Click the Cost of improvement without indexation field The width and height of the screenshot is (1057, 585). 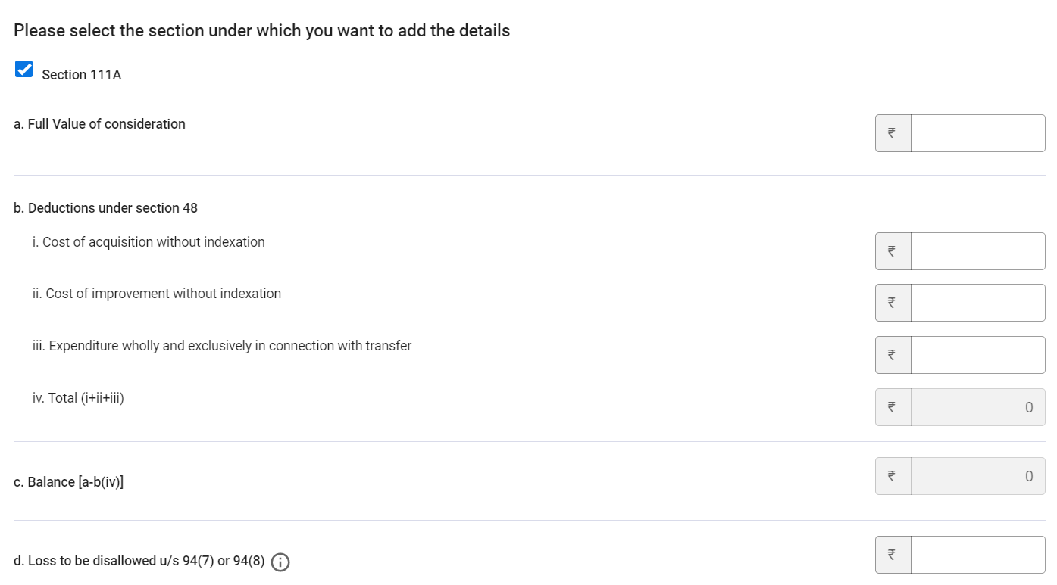point(977,302)
